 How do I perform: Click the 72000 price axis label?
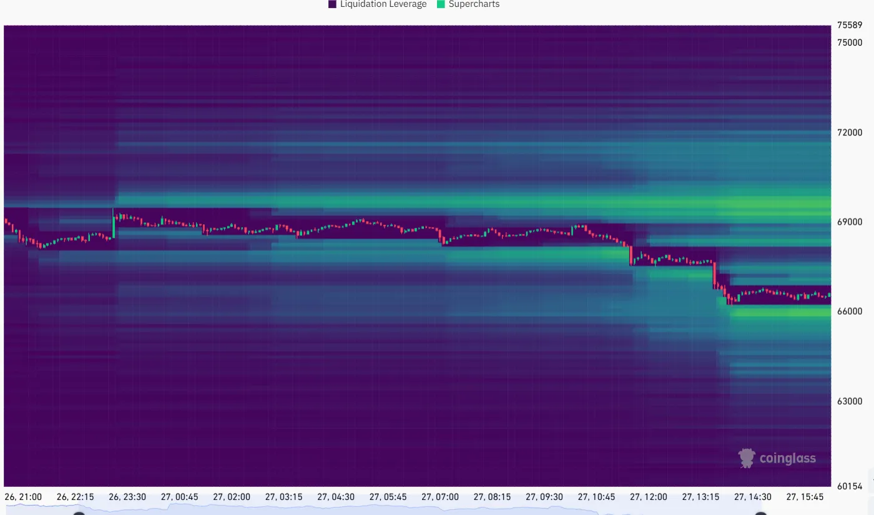coord(849,132)
